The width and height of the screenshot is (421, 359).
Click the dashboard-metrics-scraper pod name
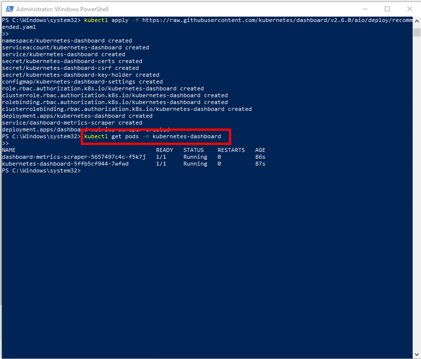click(x=74, y=157)
